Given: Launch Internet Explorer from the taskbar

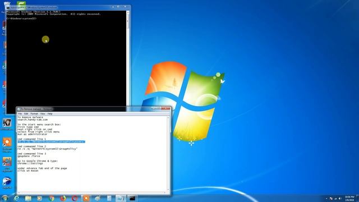Looking at the screenshot, I should click(16, 198).
